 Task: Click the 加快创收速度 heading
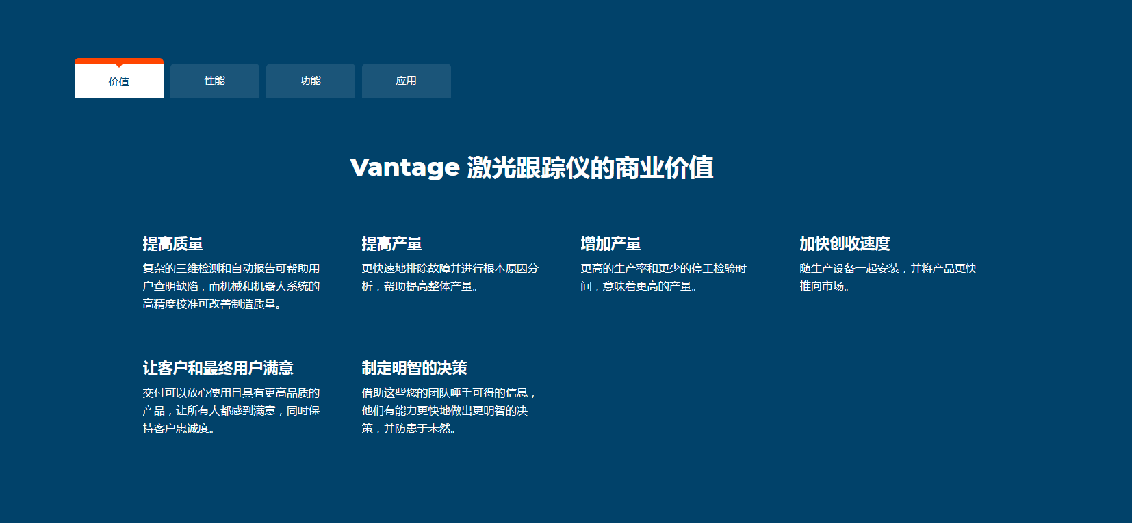click(x=845, y=243)
